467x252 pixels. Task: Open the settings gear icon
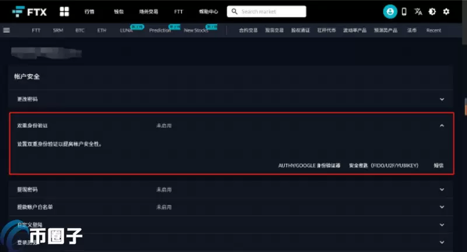tap(447, 12)
